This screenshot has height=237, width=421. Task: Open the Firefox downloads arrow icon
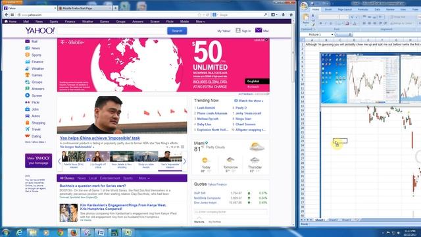(284, 14)
